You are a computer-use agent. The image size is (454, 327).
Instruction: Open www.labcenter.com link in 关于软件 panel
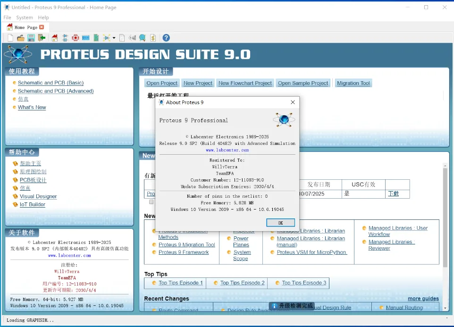[x=69, y=256]
